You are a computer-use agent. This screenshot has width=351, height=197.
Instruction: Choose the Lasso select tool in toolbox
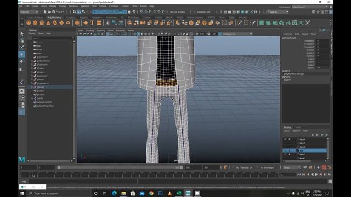tap(22, 41)
